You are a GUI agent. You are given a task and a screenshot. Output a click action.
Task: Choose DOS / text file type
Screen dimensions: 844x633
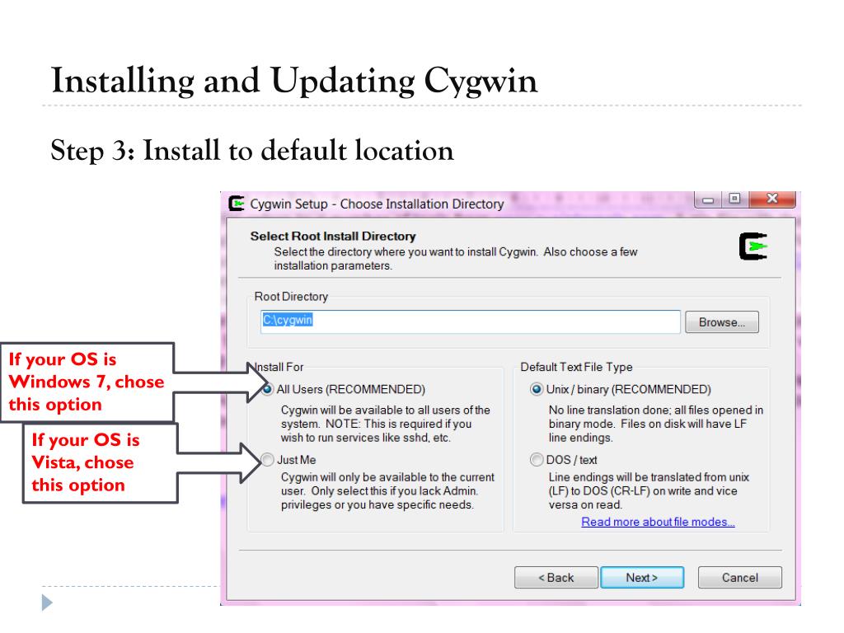pos(536,460)
